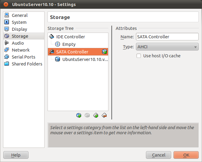Click the controller Name text field
202x162 pixels.
(x=167, y=37)
